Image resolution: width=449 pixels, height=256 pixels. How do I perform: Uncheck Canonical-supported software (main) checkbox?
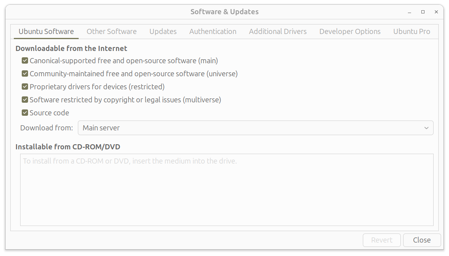[25, 61]
